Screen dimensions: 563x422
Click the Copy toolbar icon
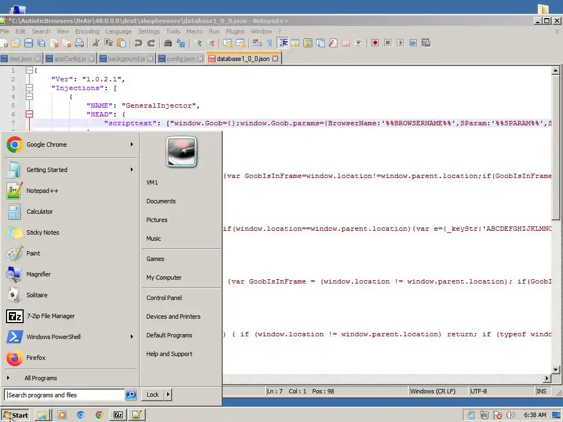pos(109,43)
